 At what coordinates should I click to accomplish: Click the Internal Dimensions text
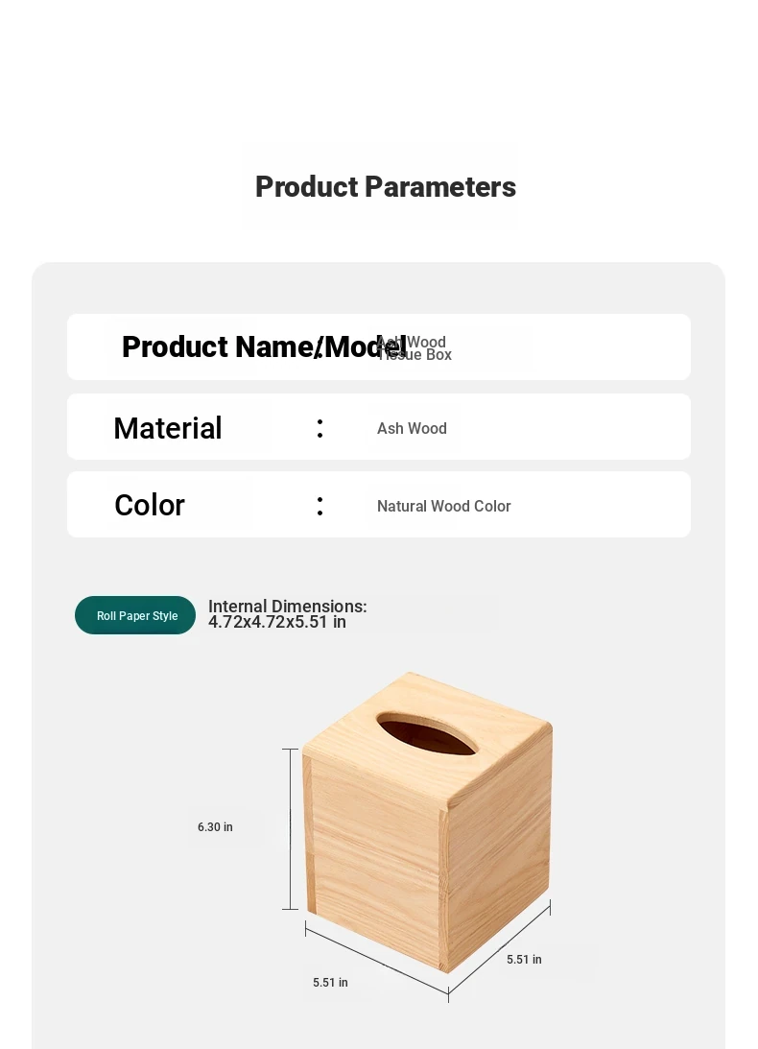(288, 607)
